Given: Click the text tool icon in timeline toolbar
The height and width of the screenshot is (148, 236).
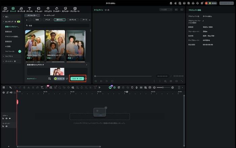Looking at the screenshot, I should click(42, 87).
